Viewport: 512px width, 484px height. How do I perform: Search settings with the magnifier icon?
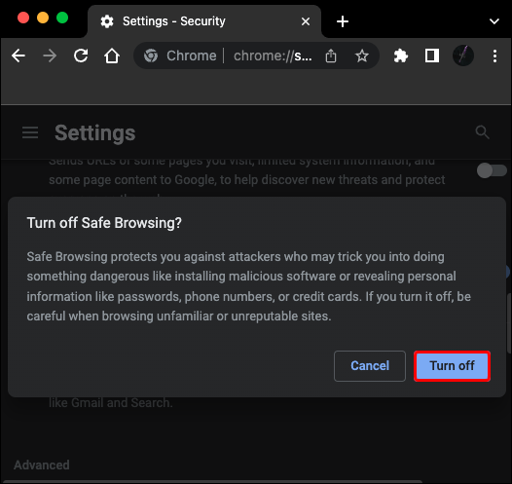482,132
